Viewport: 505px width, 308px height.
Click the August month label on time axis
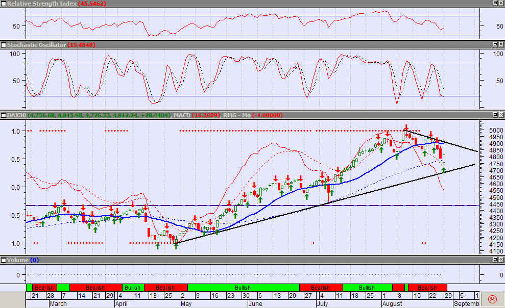393,303
